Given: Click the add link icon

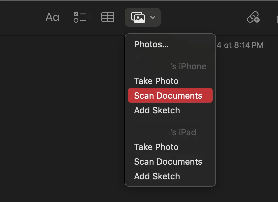Looking at the screenshot, I should [x=253, y=17].
